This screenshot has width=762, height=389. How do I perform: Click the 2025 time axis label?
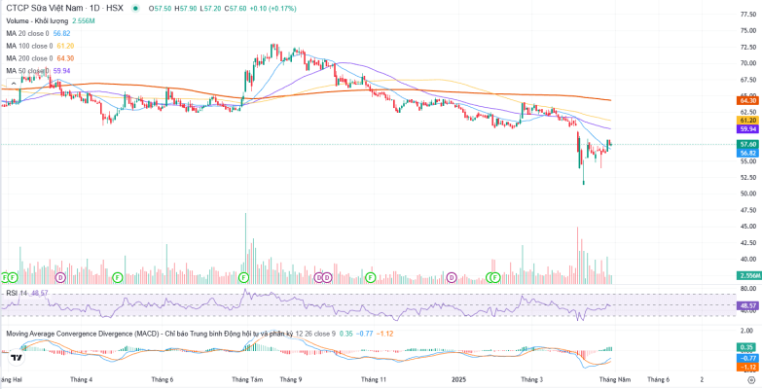coord(458,379)
